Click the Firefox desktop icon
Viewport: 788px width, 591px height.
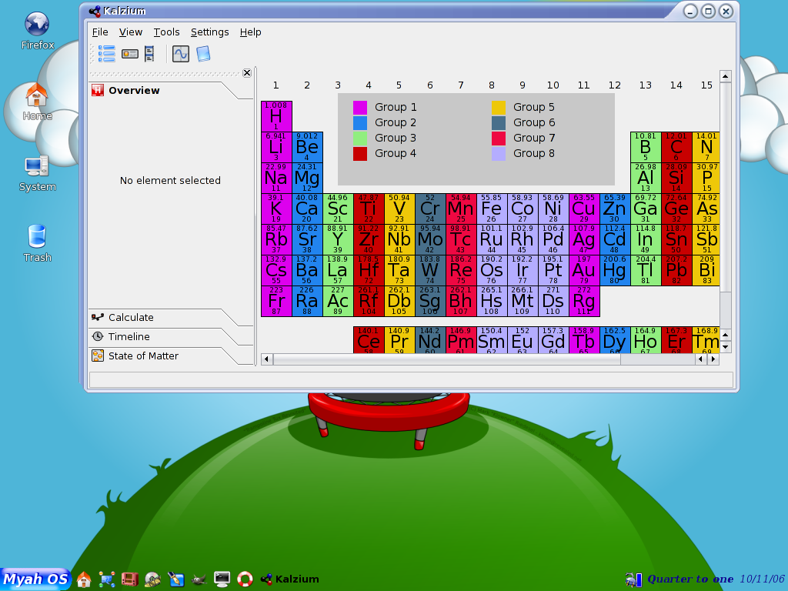37,31
